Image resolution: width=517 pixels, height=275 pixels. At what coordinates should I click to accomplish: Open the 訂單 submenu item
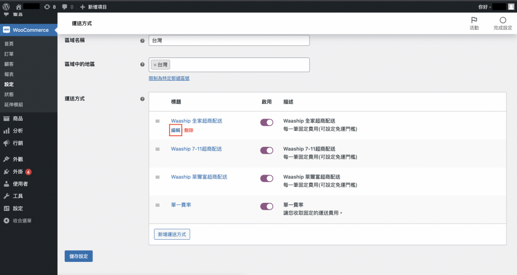[9, 54]
